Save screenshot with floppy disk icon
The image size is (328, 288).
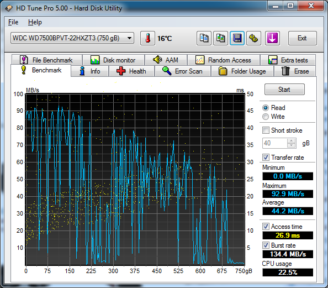click(237, 38)
